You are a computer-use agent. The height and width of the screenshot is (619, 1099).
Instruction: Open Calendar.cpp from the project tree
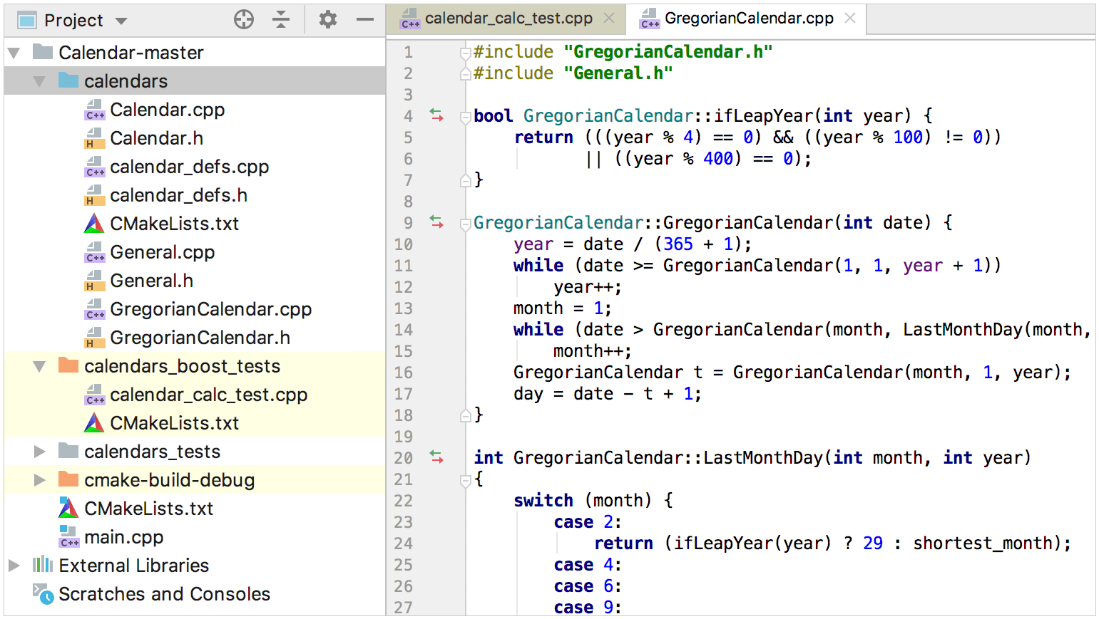click(x=168, y=110)
